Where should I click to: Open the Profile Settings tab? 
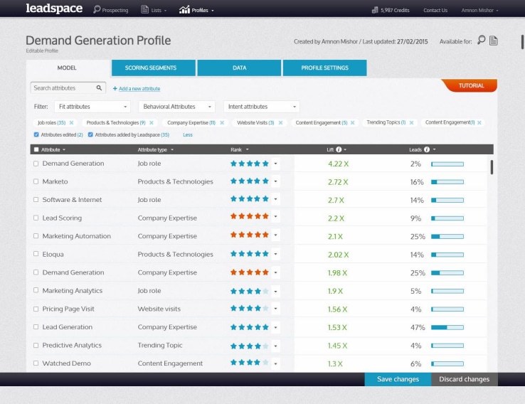(325, 68)
